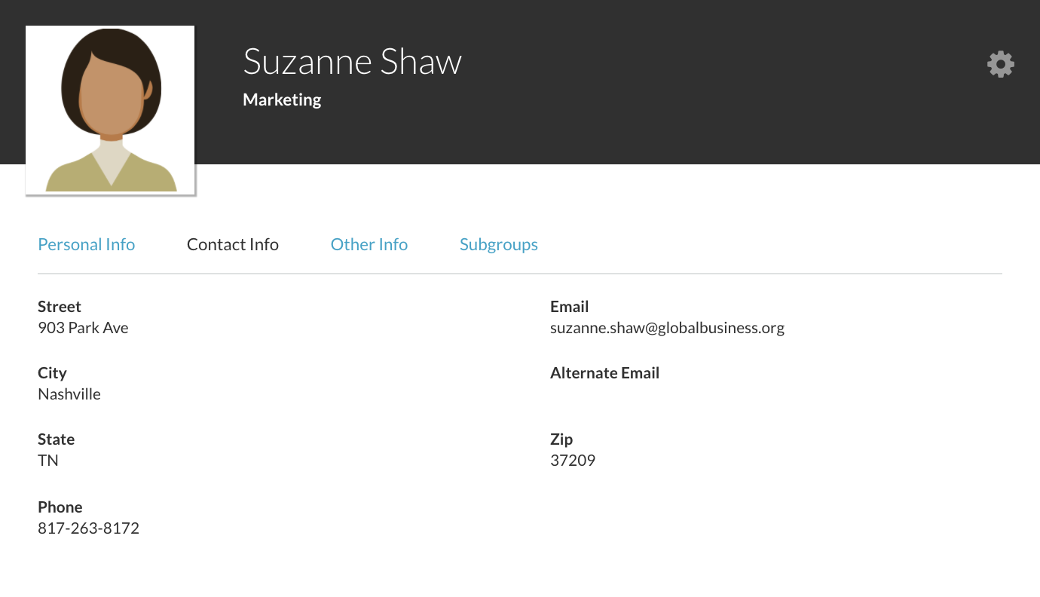Viewport: 1040px width, 597px height.
Task: Click the Suzanne Shaw name heading
Action: click(352, 61)
